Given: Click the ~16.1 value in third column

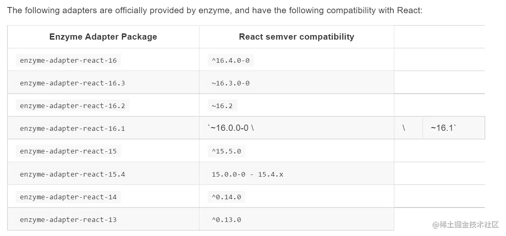Looking at the screenshot, I should click(443, 128).
